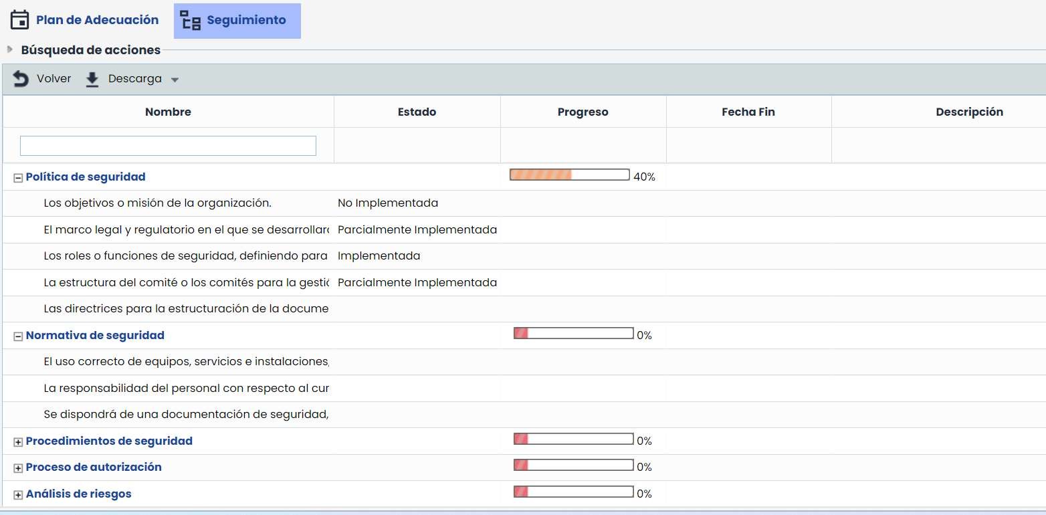This screenshot has height=515, width=1046.
Task: Click the Nombre filter input field
Action: (x=168, y=146)
